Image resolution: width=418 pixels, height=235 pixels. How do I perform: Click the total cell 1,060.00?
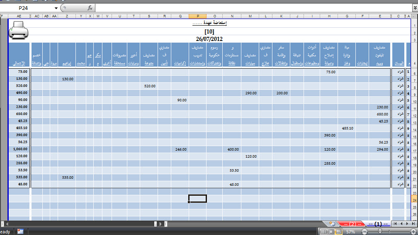click(19, 149)
